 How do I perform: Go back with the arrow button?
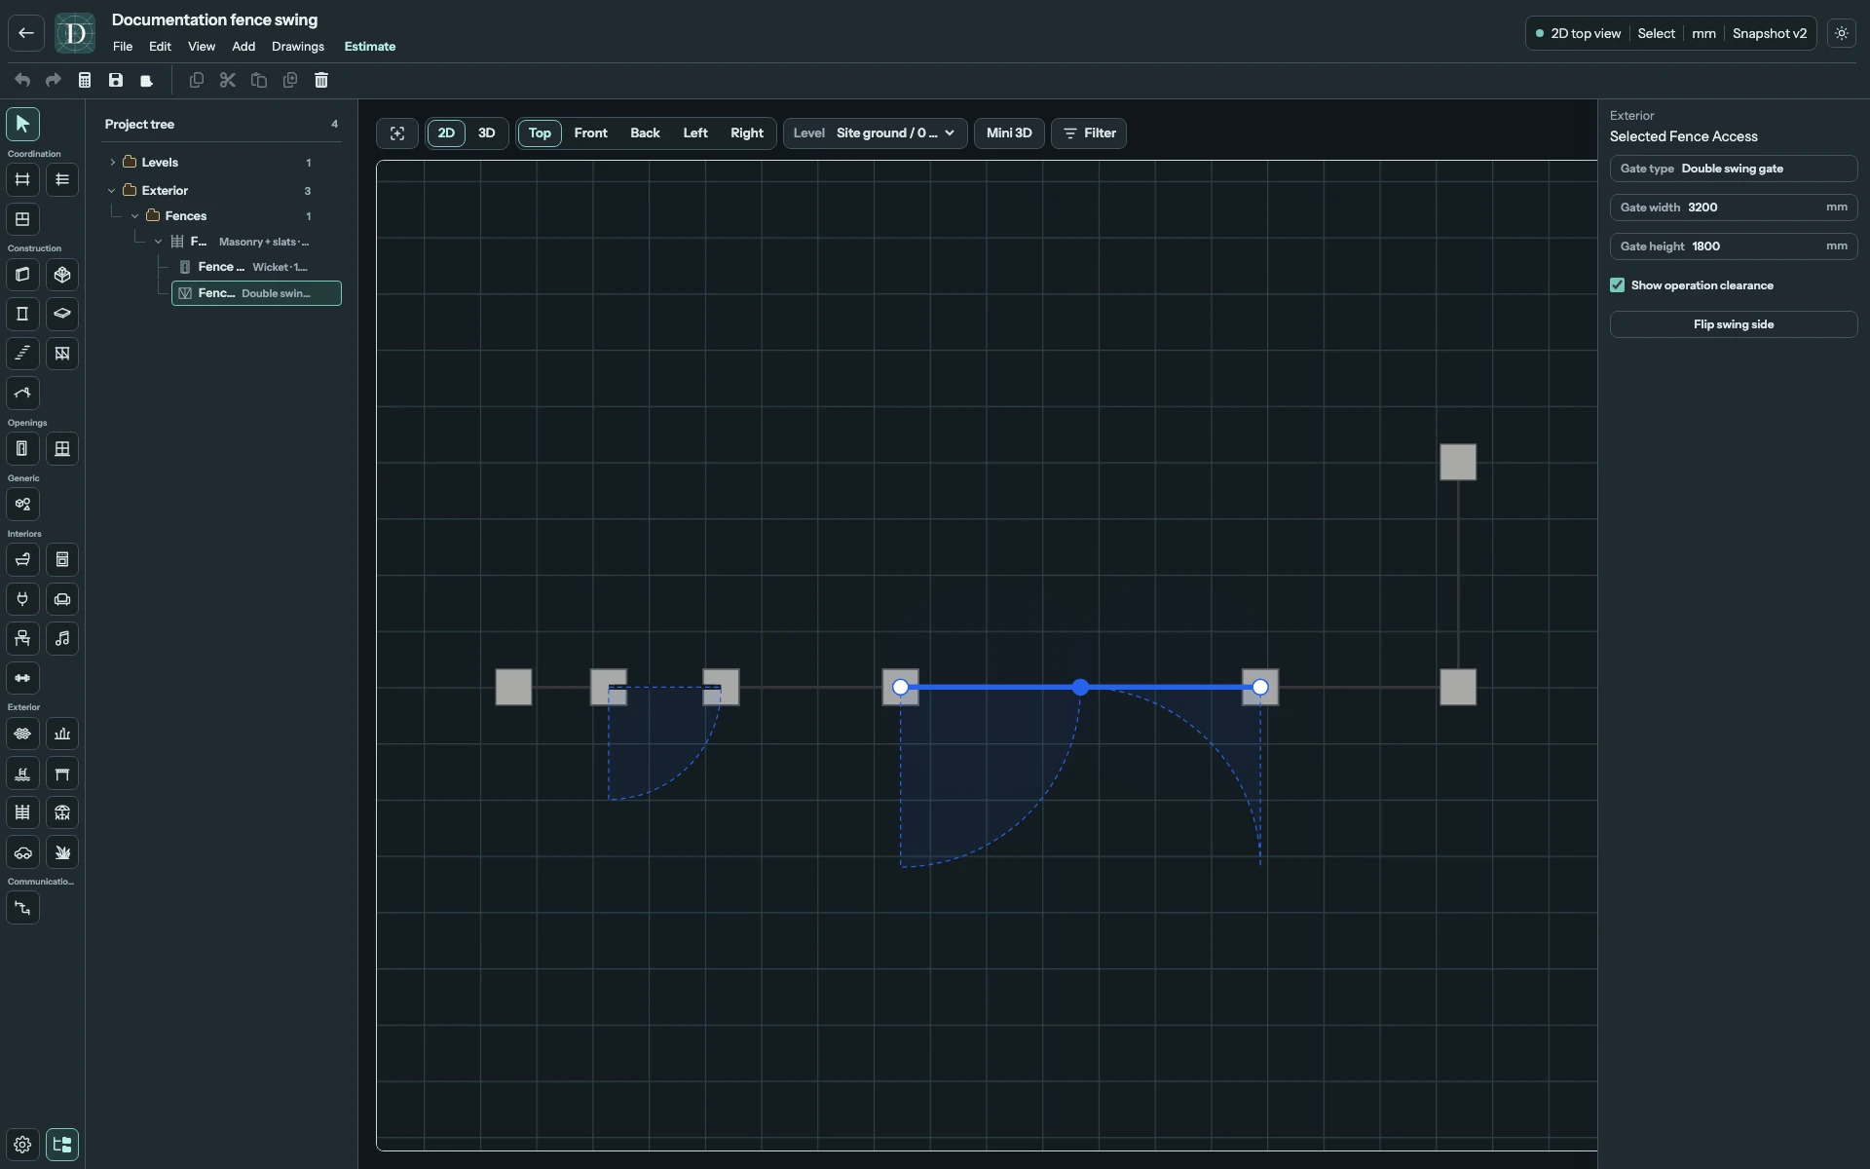pos(26,33)
